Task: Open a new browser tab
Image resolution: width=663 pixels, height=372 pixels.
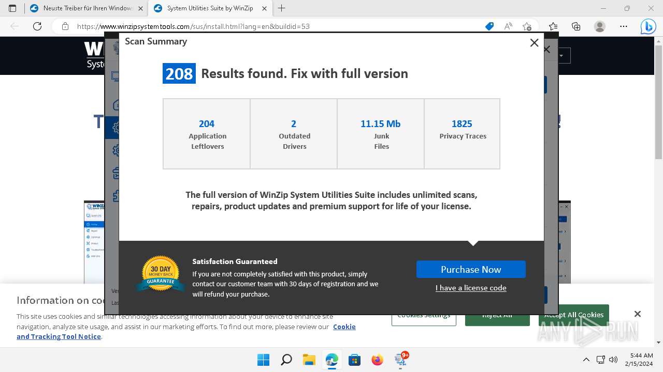Action: click(281, 8)
